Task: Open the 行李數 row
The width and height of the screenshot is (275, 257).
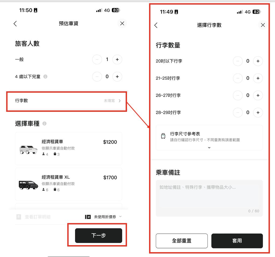Action: tap(67, 100)
